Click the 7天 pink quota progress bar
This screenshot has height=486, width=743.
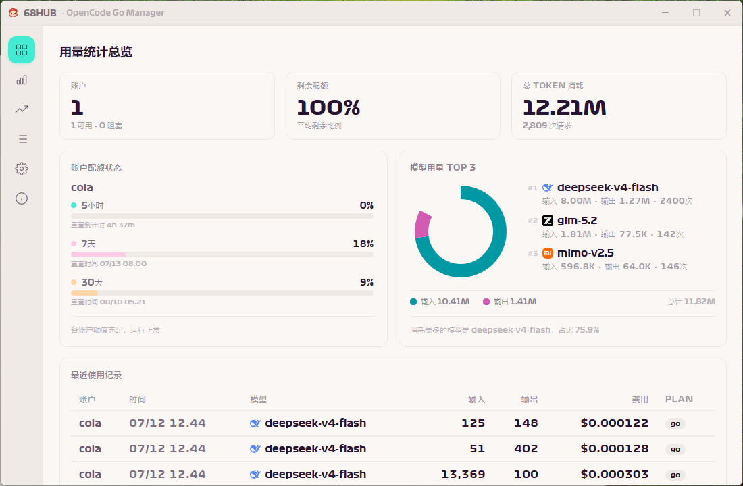(222, 254)
